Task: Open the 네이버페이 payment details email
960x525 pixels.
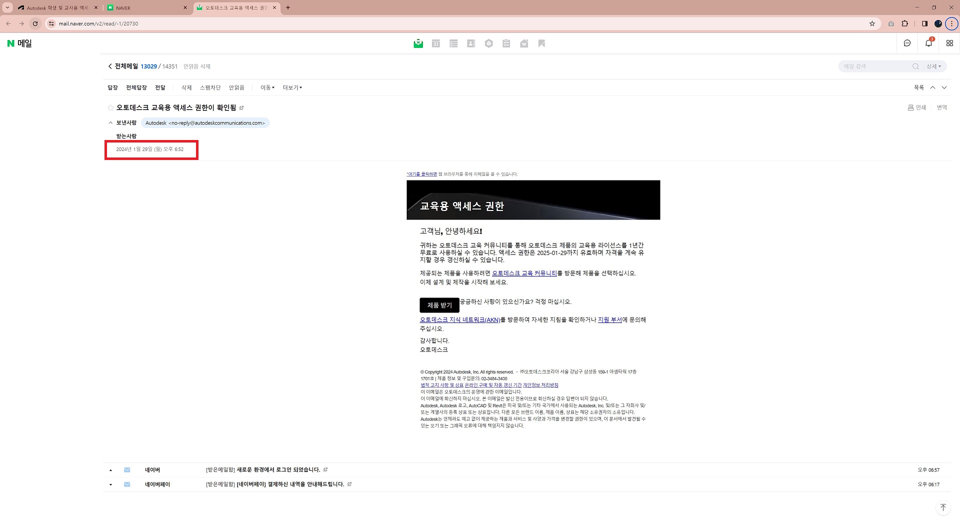Action: point(290,484)
